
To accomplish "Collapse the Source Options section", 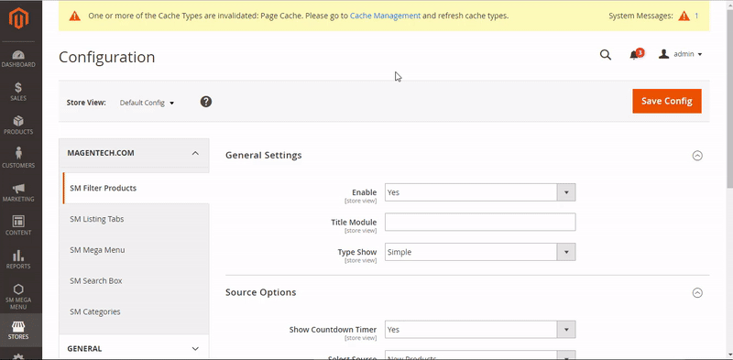I will point(697,293).
